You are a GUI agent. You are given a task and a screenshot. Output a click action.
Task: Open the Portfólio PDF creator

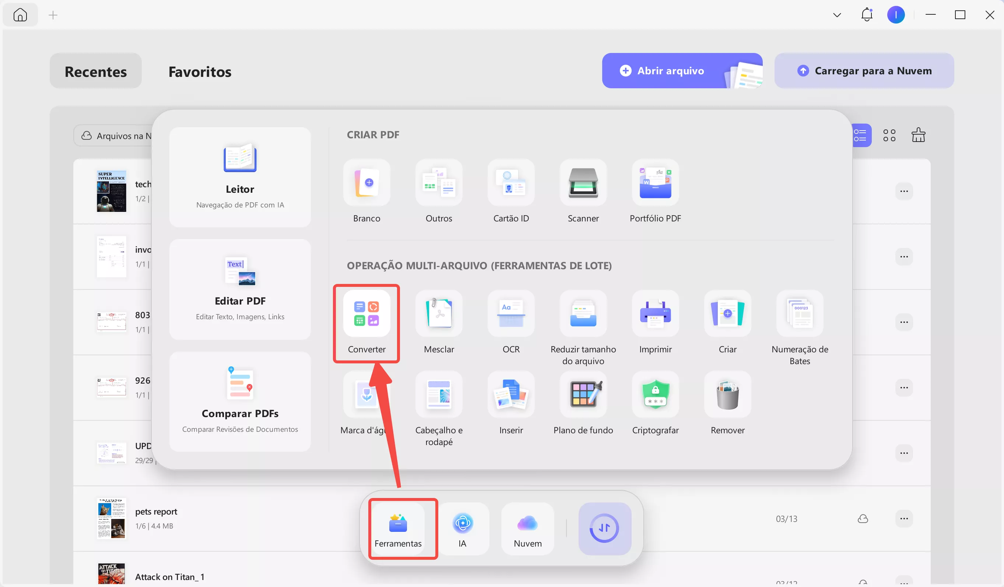[x=655, y=184]
